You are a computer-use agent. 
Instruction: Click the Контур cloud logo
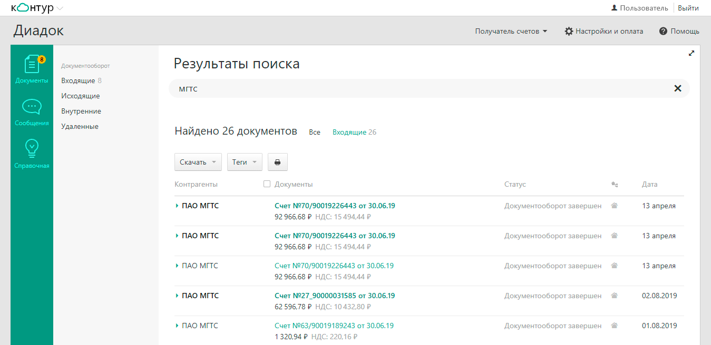click(x=32, y=8)
